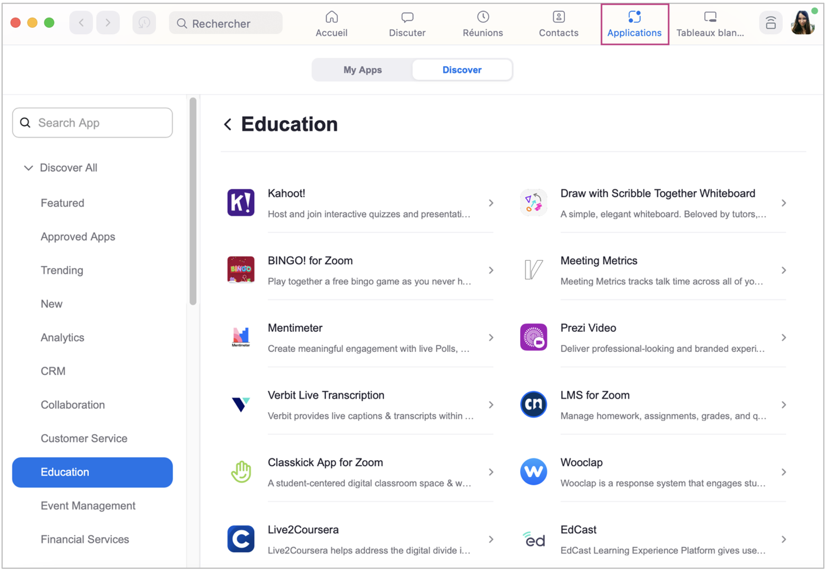828x572 pixels.
Task: Switch to the My Apps toggle
Action: coord(362,70)
